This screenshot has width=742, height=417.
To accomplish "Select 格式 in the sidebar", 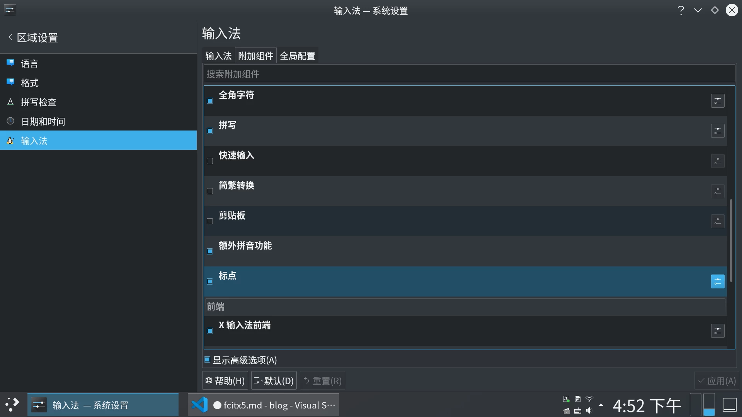I will tap(98, 83).
